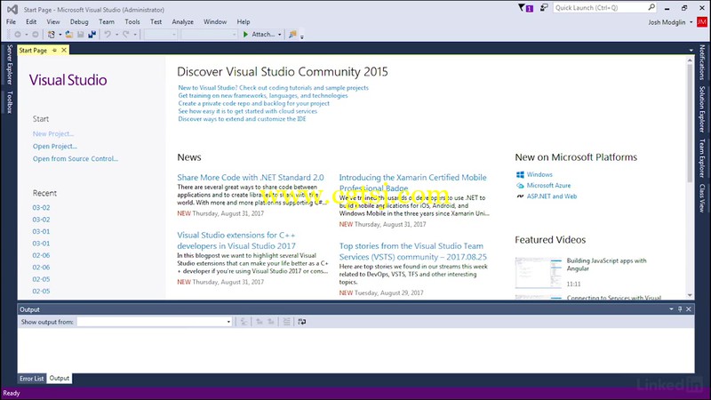
Task: Open the Toolbox side tab
Action: [10, 102]
